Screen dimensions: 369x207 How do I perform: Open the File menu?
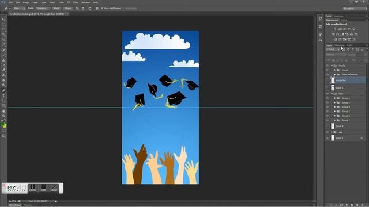[11, 2]
